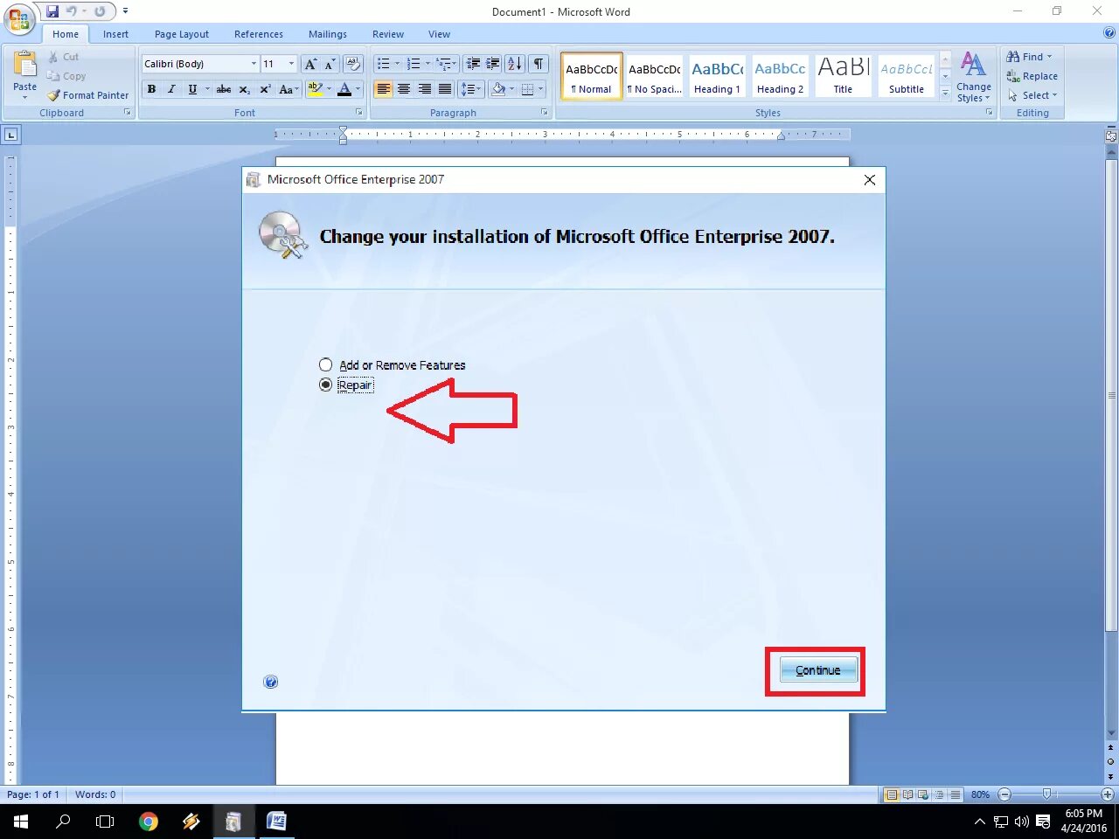Open the Sort tool in Paragraph group
The height and width of the screenshot is (839, 1119).
coord(514,63)
